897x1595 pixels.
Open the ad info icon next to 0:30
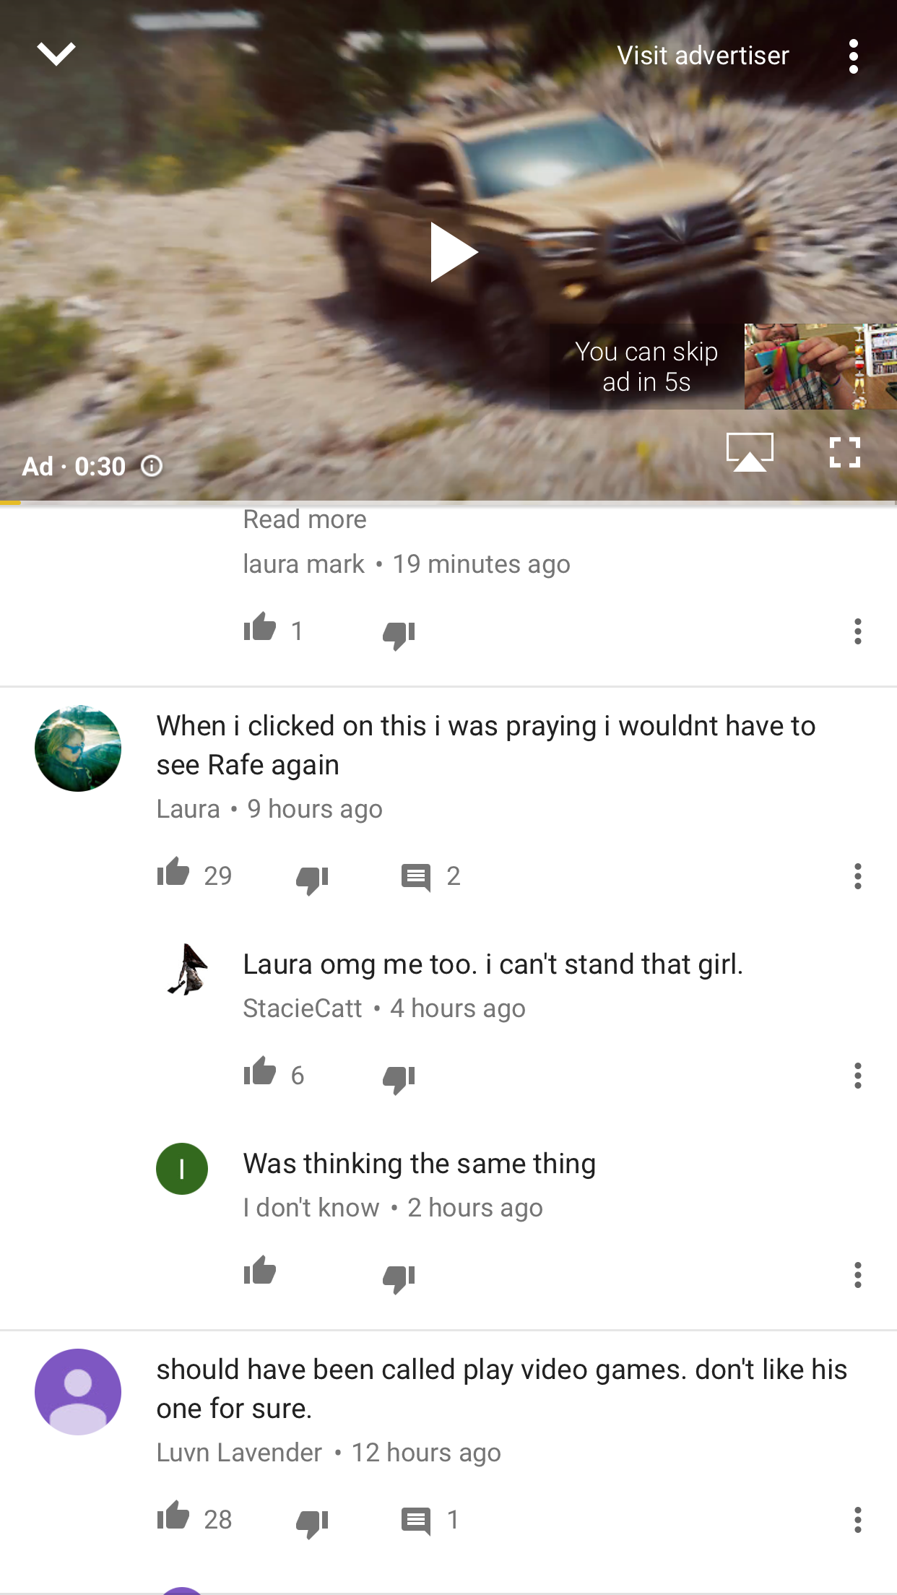click(152, 467)
